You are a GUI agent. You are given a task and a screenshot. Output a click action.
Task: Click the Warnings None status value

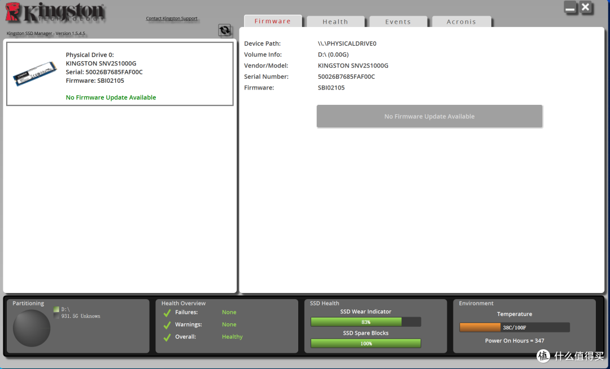tap(229, 324)
